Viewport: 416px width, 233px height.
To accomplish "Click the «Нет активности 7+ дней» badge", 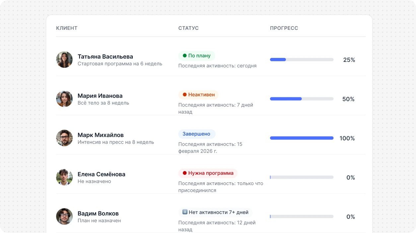I will click(x=216, y=212).
